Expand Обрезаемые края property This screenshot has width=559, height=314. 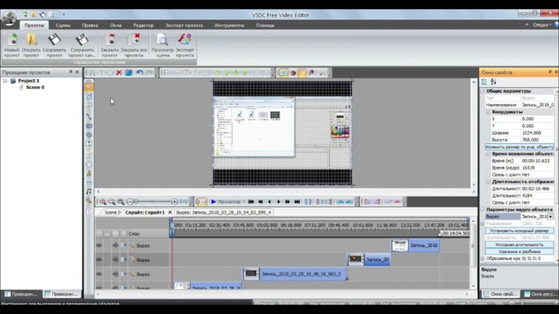tap(483, 259)
